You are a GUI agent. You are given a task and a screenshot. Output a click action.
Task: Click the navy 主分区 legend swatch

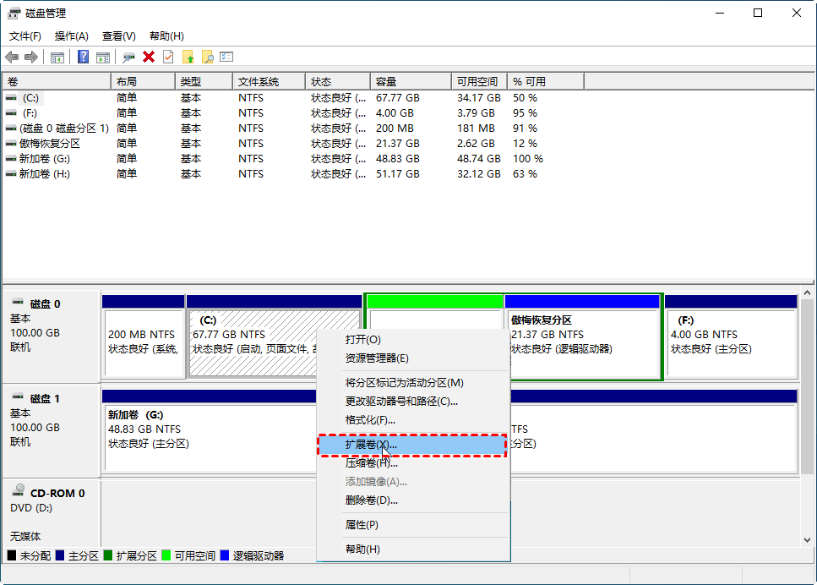pyautogui.click(x=59, y=555)
